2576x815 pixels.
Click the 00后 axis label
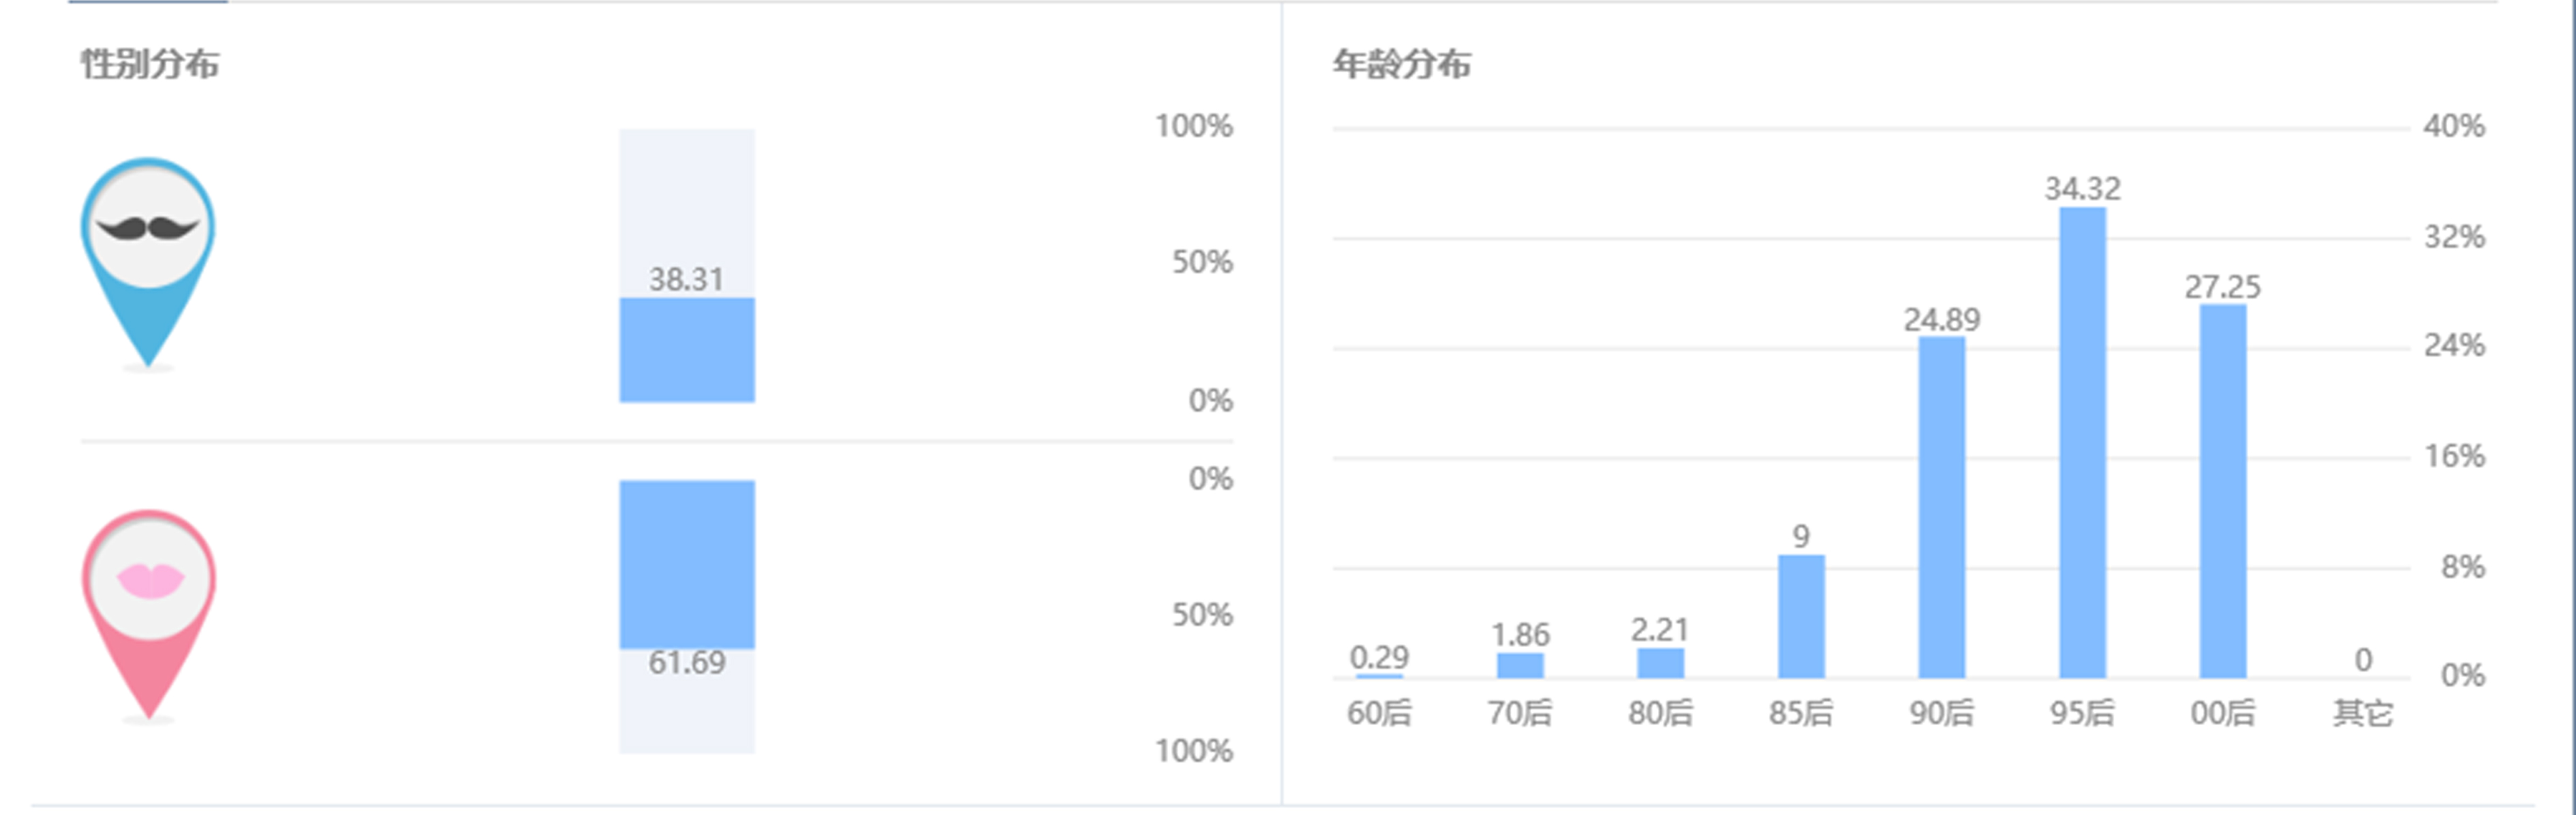2222,713
